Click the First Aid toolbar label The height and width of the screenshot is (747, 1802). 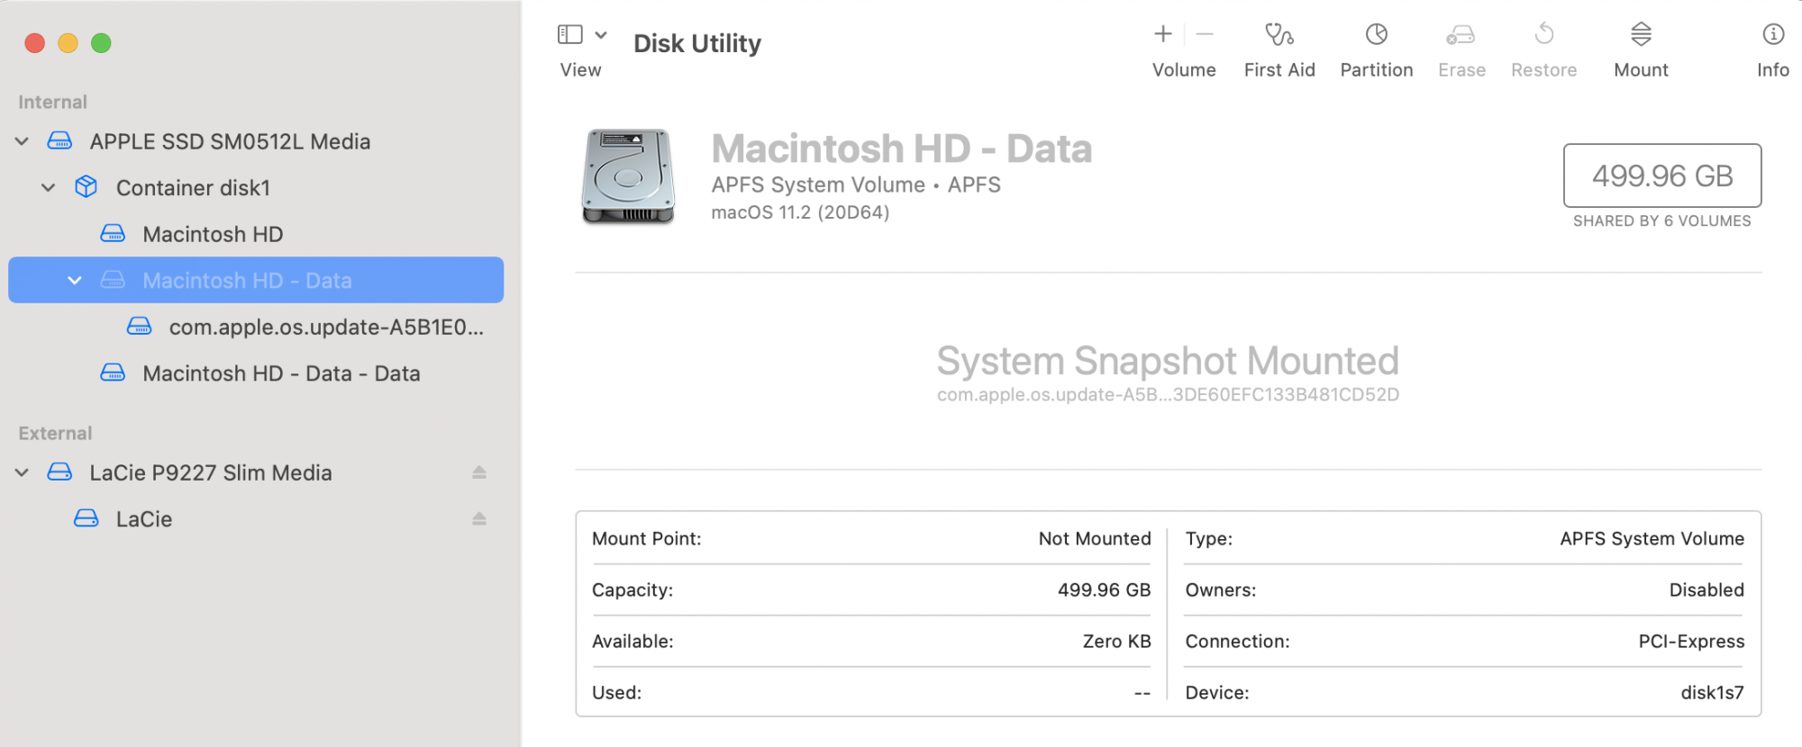click(1279, 70)
